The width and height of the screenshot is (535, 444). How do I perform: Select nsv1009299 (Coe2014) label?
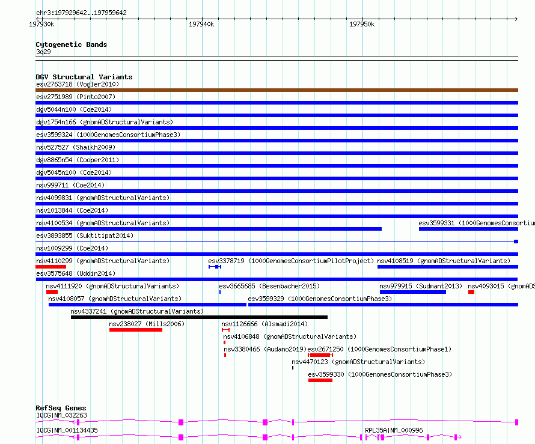coord(72,248)
